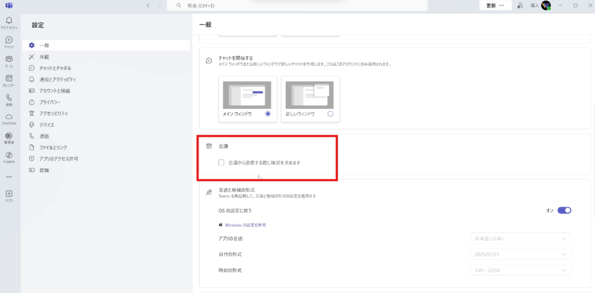Launch Copilot from the left rail
The height and width of the screenshot is (293, 595).
[9, 156]
